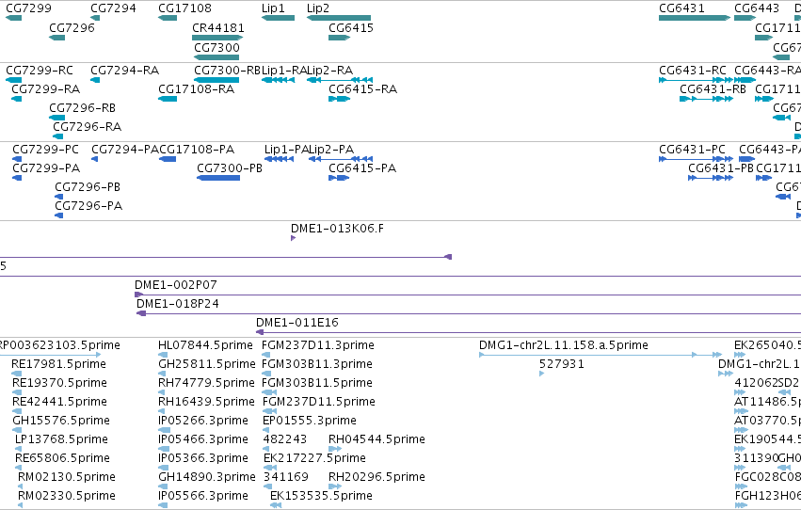The height and width of the screenshot is (510, 801).
Task: Select EST RH04544.5prime
Action: click(x=335, y=449)
